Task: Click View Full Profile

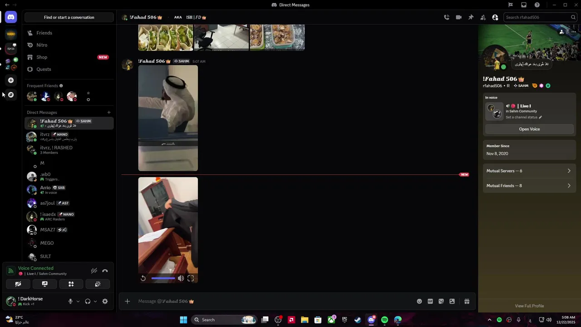Action: point(529,306)
